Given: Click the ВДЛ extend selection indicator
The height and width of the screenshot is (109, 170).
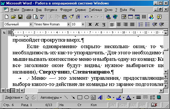Looking at the screenshot, I should (133, 105).
